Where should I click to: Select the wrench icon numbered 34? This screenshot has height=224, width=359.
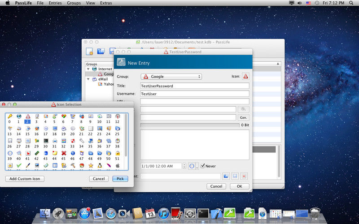(82, 141)
